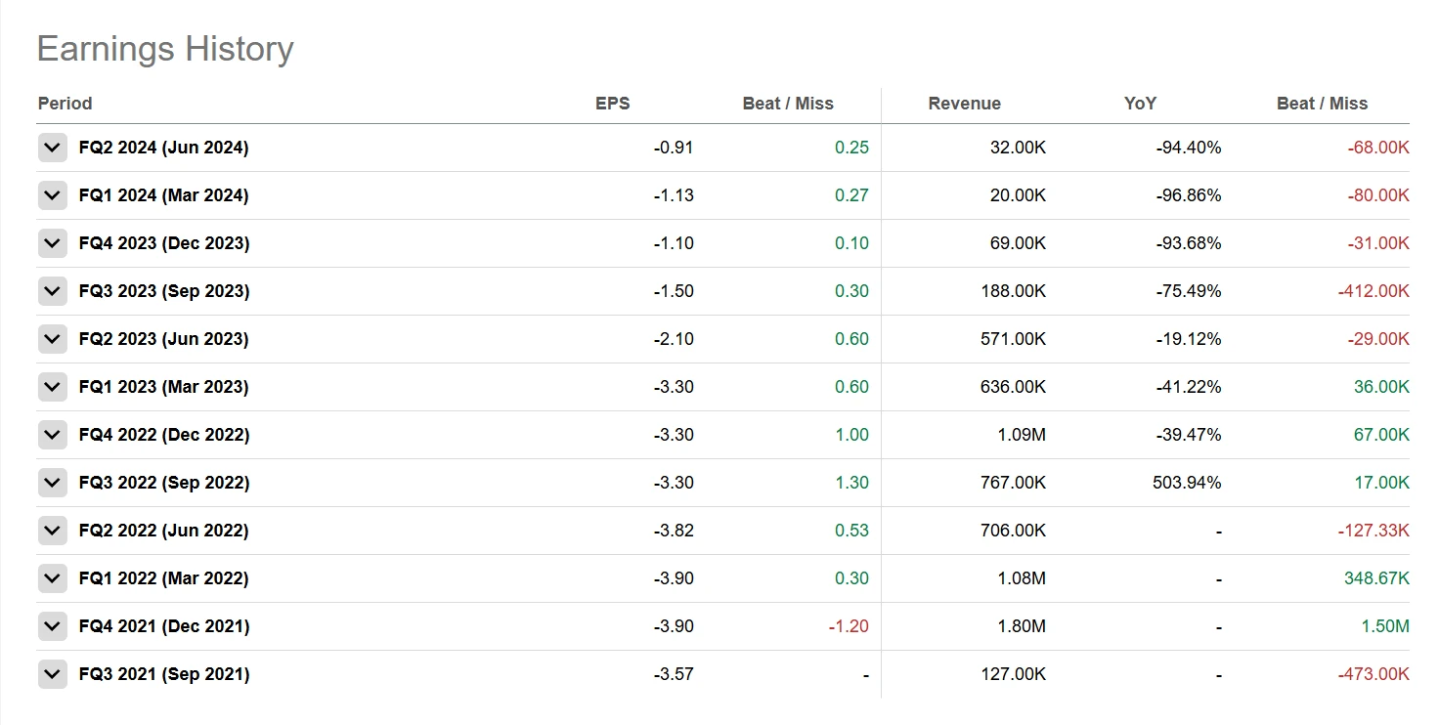Click the 1.50M revenue beat value

click(x=1384, y=626)
